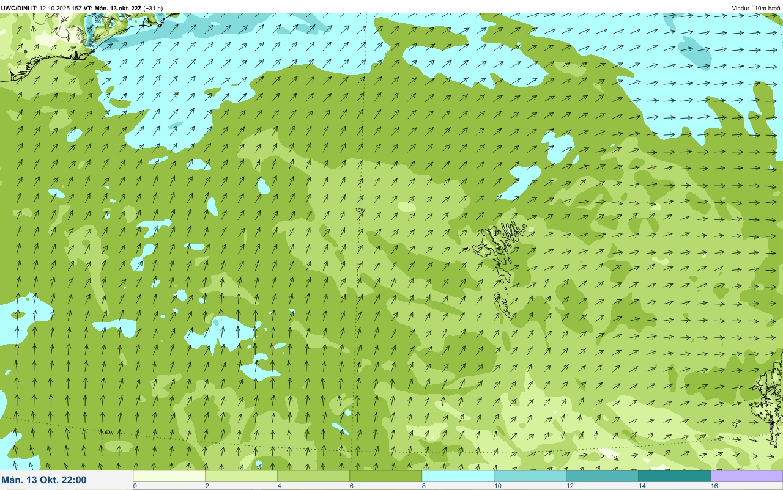The height and width of the screenshot is (490, 783).
Task: Click the 2–4 light green legend swatch
Action: pyautogui.click(x=242, y=476)
